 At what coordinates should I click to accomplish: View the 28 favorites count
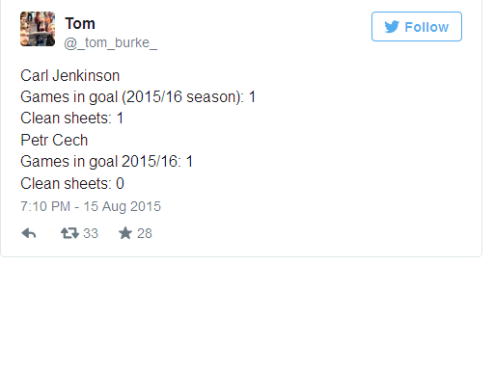point(145,233)
